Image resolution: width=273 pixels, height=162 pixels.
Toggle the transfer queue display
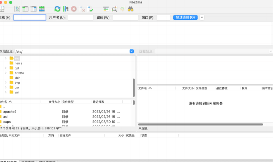(42, 9)
